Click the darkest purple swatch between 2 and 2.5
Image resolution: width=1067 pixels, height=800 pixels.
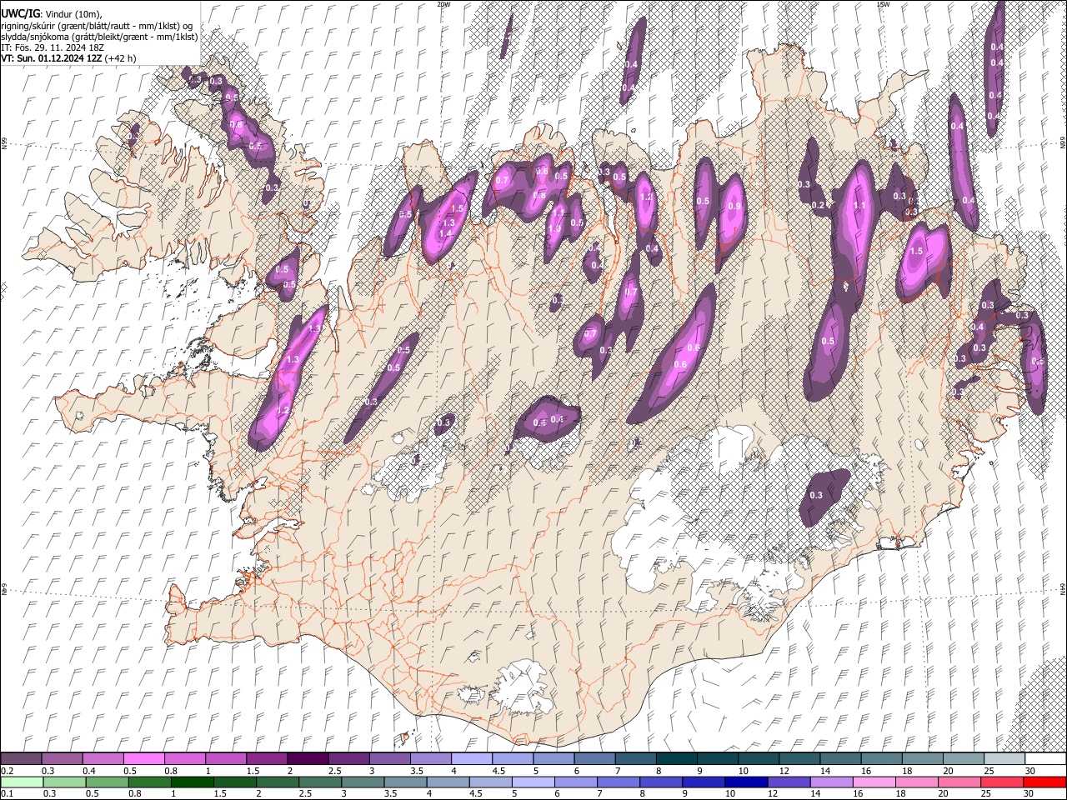pos(308,759)
